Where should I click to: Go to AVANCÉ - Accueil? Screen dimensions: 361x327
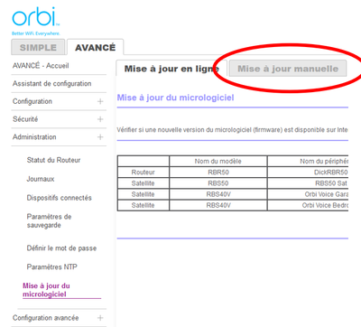coord(41,66)
